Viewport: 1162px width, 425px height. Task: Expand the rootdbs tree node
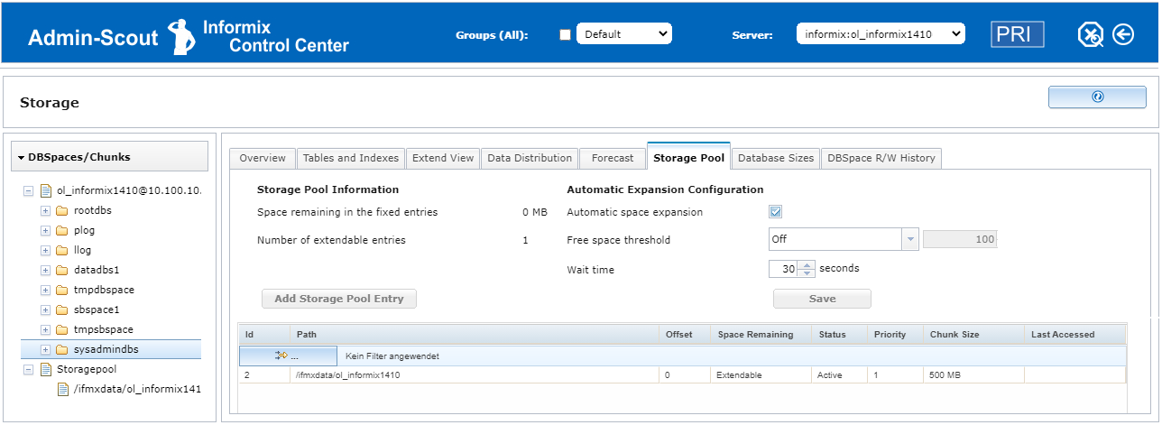45,210
